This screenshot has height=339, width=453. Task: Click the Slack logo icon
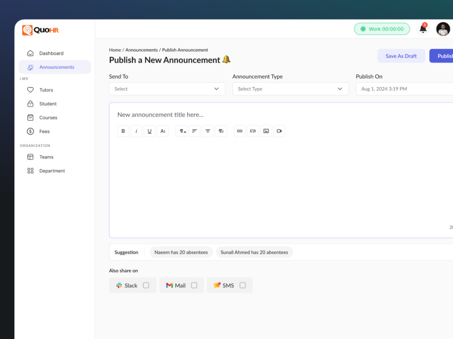(119, 285)
